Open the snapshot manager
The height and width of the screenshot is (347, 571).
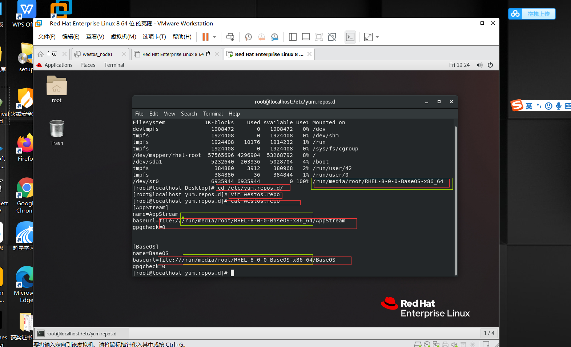pyautogui.click(x=275, y=37)
